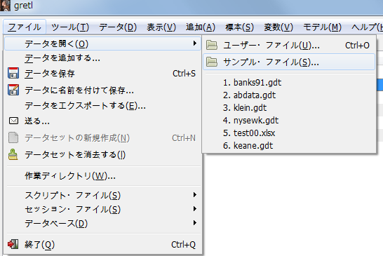Open the ツール(T) menu

[70, 27]
